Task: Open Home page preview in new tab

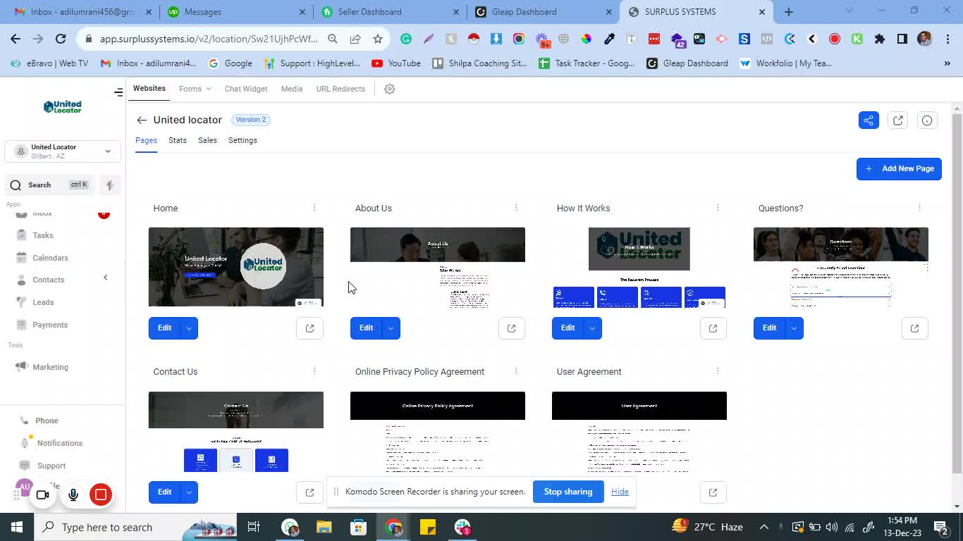Action: point(309,328)
